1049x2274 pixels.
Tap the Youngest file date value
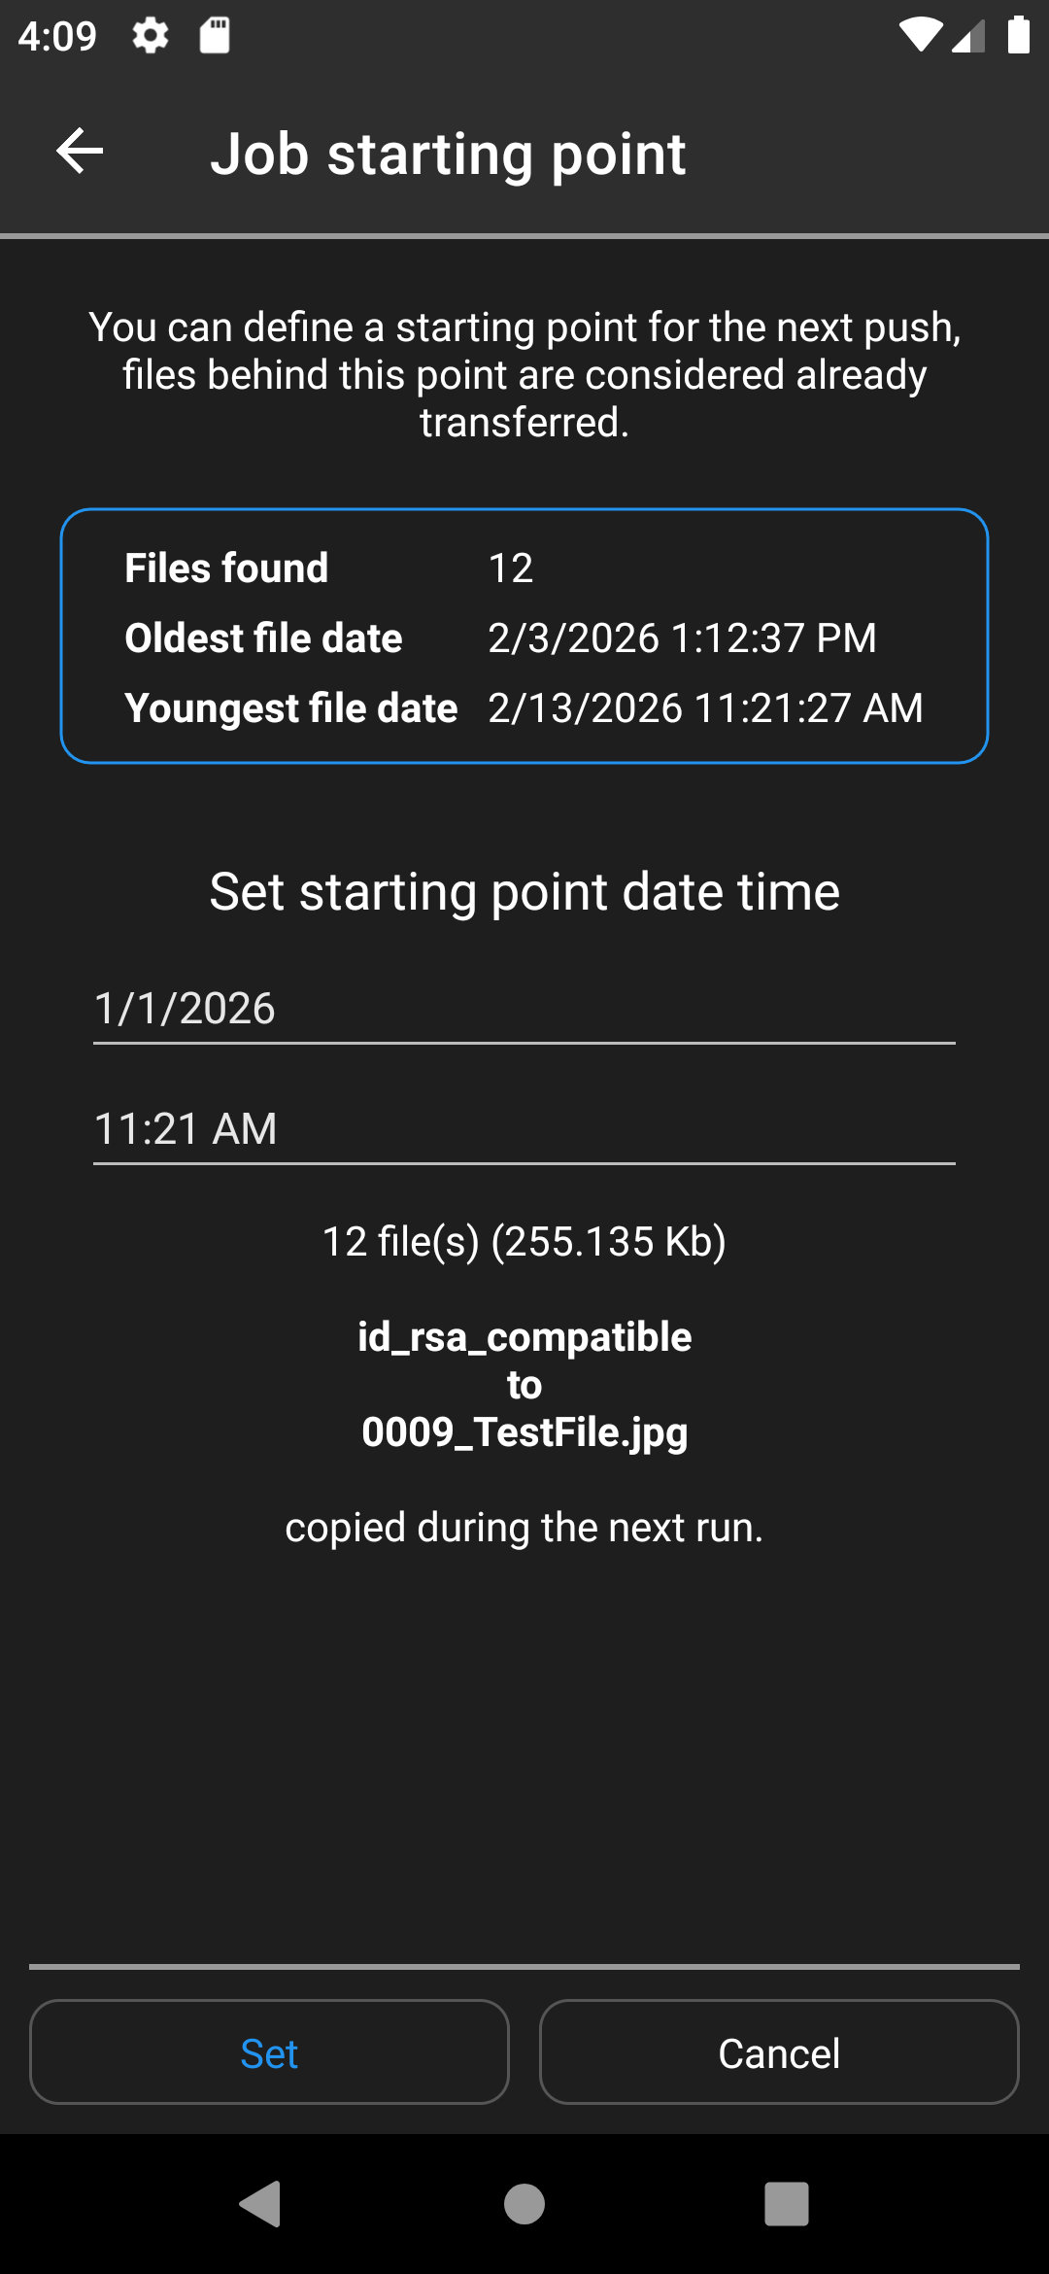(x=705, y=708)
